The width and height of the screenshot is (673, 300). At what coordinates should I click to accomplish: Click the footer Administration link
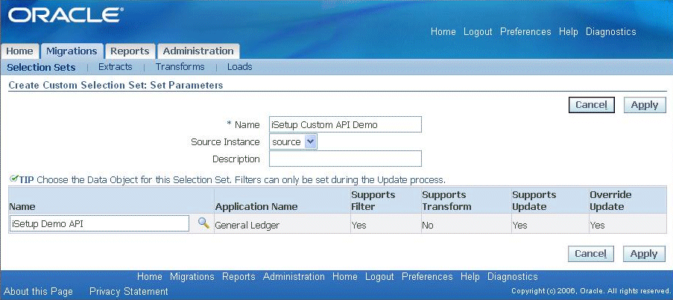[294, 276]
